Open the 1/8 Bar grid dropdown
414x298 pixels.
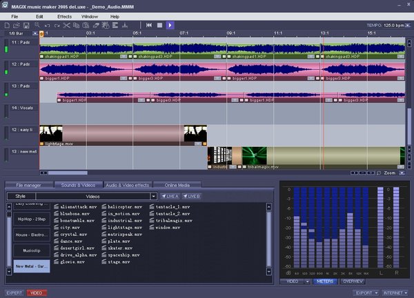coord(35,34)
